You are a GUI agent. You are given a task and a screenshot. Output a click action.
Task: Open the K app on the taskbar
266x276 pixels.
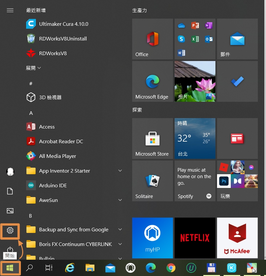[x=232, y=268]
